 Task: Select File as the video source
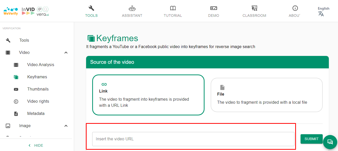[267, 95]
